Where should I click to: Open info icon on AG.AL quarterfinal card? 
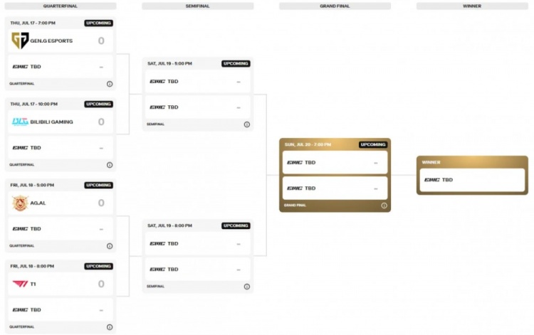[x=110, y=246]
